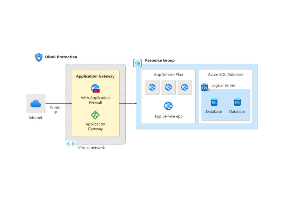
Task: Select the Resource Group cube icon
Action: [138, 63]
